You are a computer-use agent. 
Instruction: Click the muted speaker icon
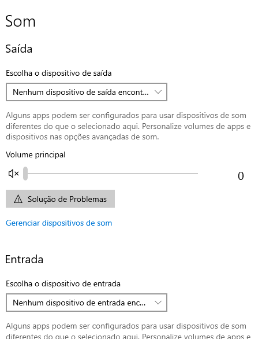click(14, 174)
